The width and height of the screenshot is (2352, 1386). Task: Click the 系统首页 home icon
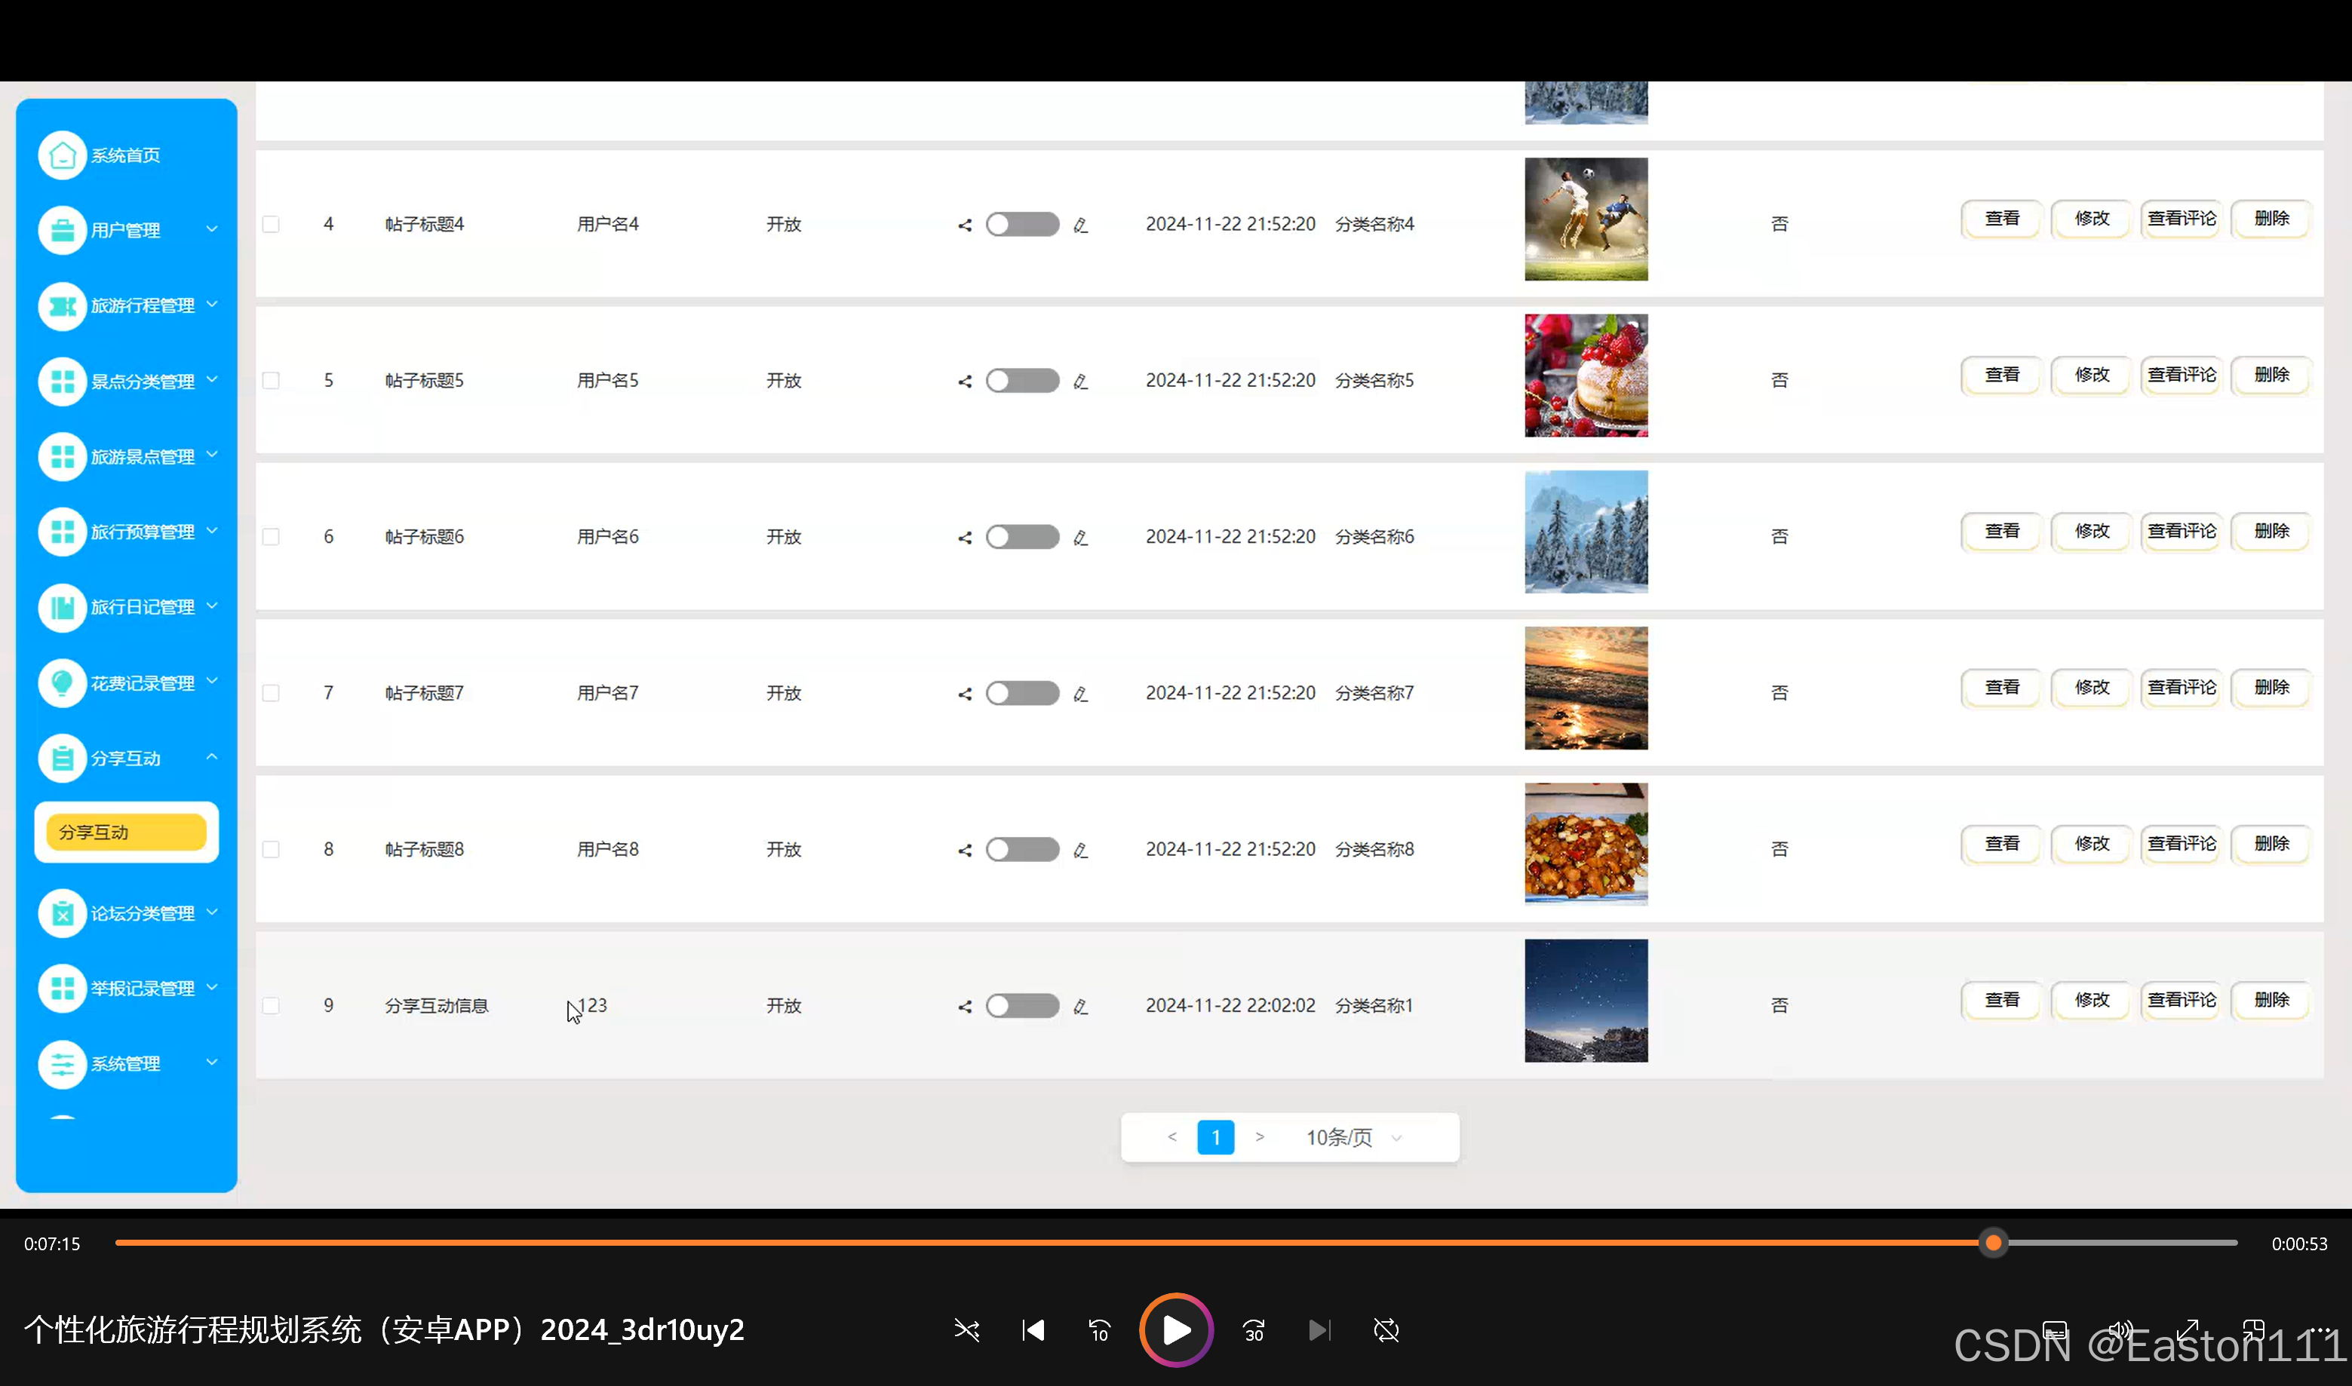(63, 155)
